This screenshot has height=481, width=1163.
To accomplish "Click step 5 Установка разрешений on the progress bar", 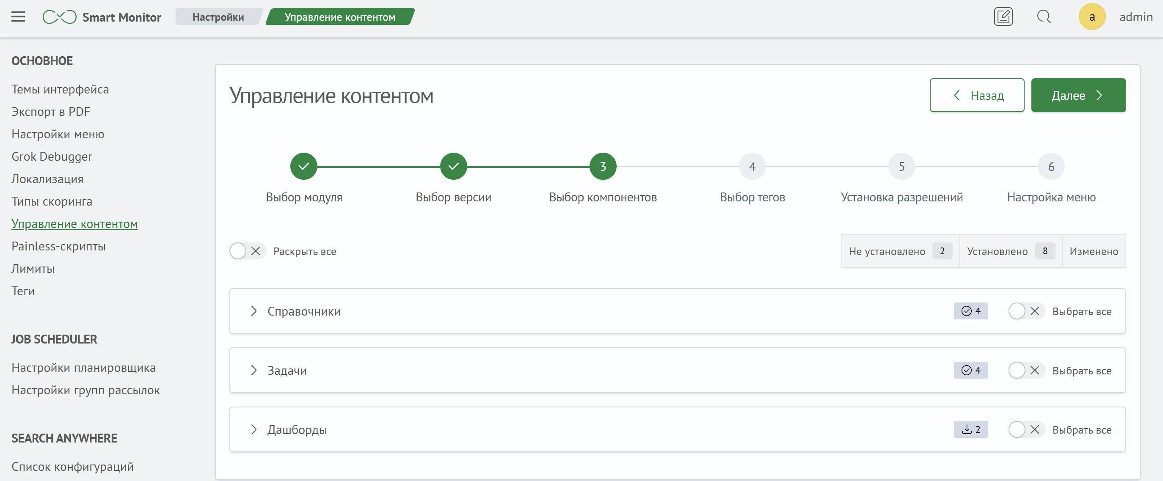I will 901,166.
